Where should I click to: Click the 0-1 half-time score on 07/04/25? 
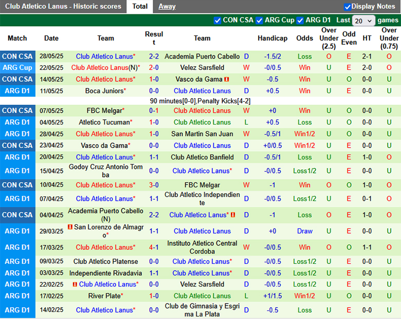coord(367,199)
